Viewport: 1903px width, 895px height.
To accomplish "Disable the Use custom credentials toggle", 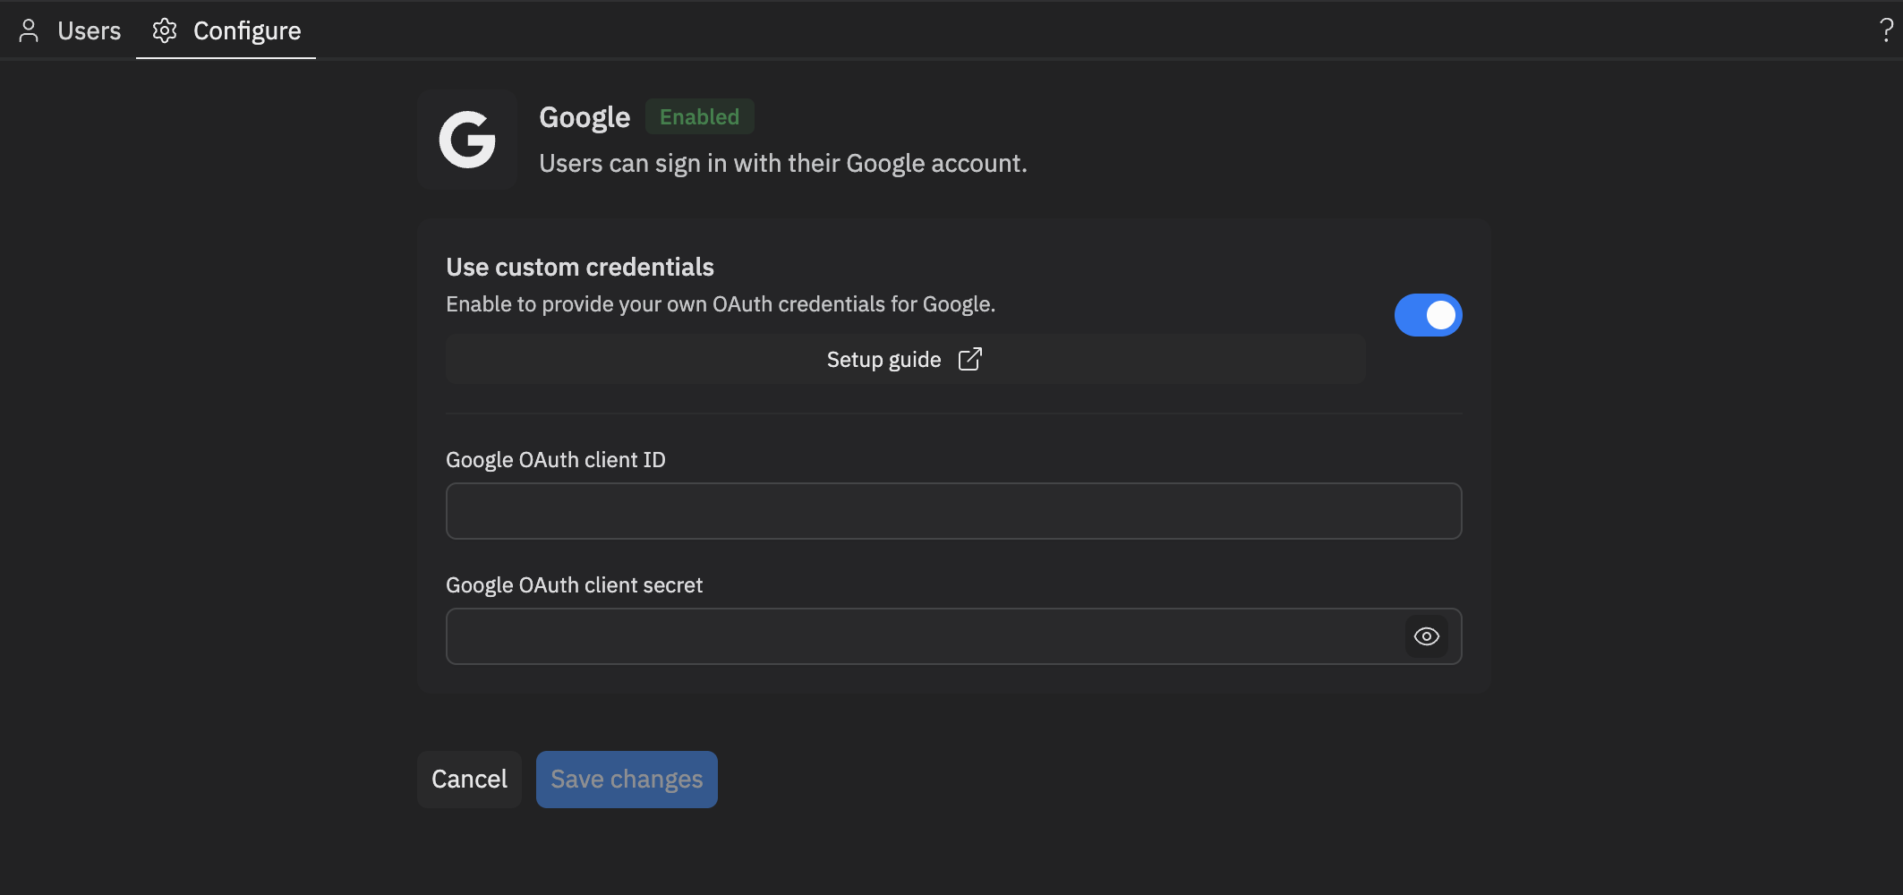I will 1428,314.
